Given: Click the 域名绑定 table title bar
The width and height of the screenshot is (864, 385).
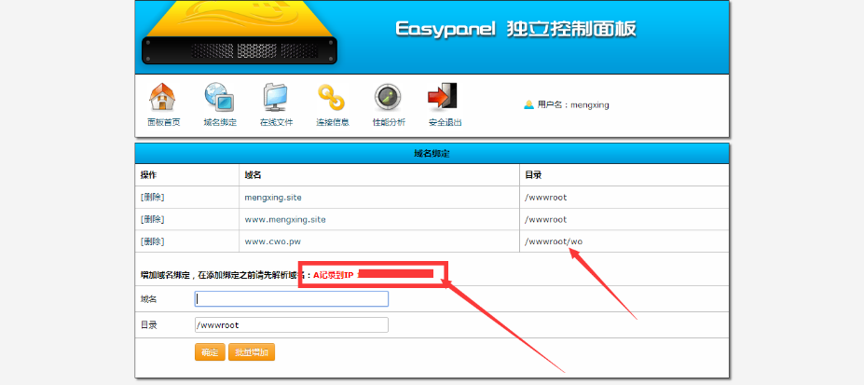Looking at the screenshot, I should click(432, 154).
